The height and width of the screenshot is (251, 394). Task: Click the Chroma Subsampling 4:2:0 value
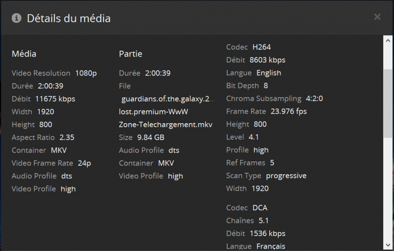coord(314,99)
